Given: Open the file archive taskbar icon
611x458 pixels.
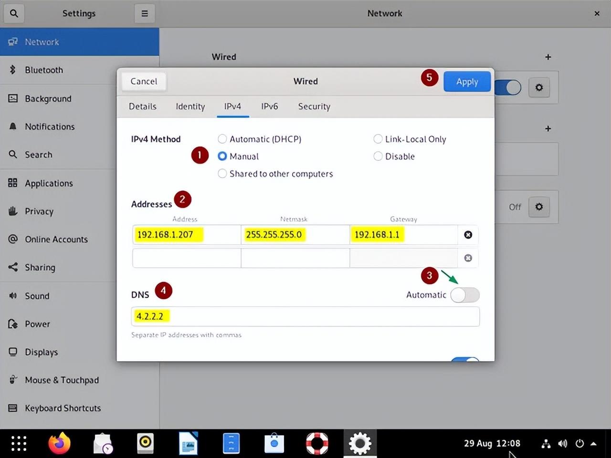Looking at the screenshot, I should pos(231,443).
